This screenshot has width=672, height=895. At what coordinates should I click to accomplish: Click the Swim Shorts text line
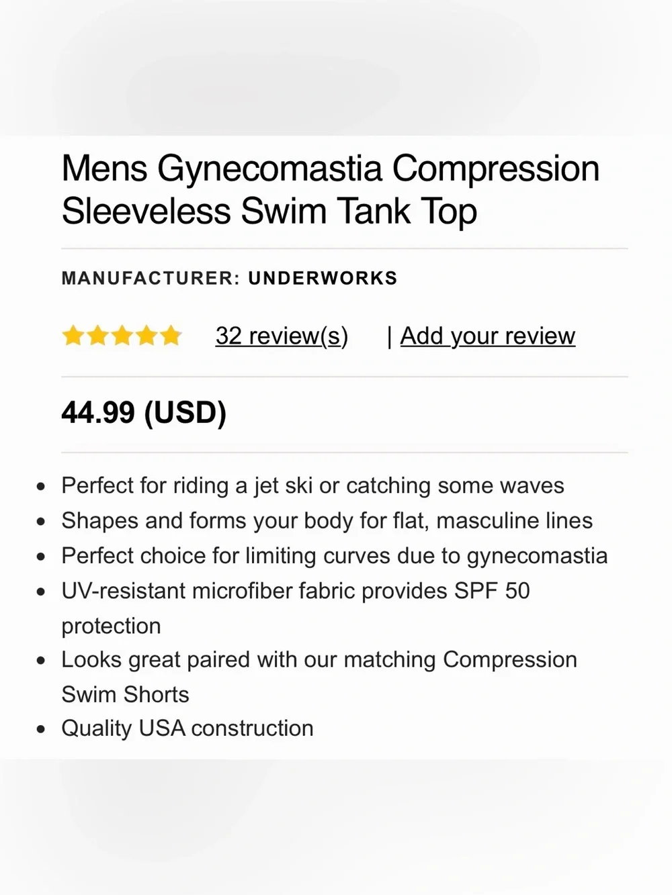click(x=125, y=694)
